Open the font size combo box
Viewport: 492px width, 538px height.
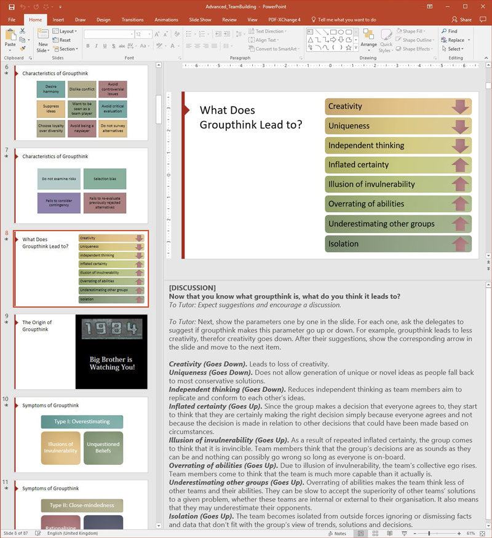pos(143,34)
